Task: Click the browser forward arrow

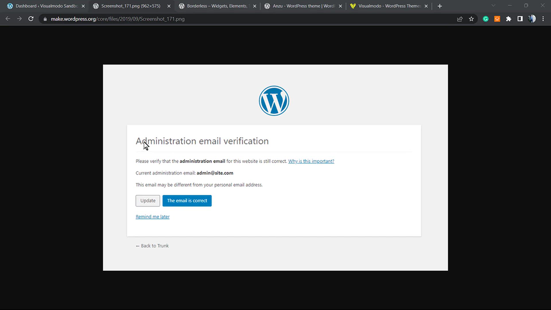Action: click(19, 19)
